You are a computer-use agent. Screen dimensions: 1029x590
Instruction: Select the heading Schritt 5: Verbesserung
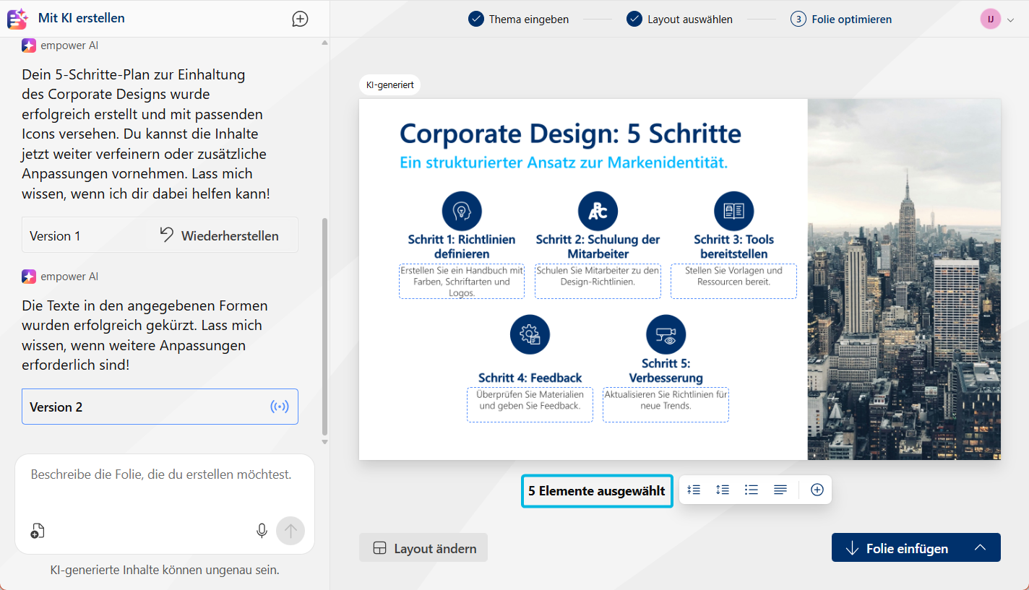666,370
